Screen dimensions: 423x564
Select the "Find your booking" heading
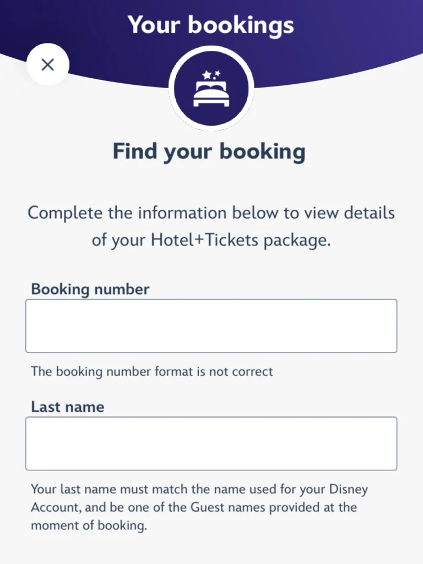pos(209,151)
